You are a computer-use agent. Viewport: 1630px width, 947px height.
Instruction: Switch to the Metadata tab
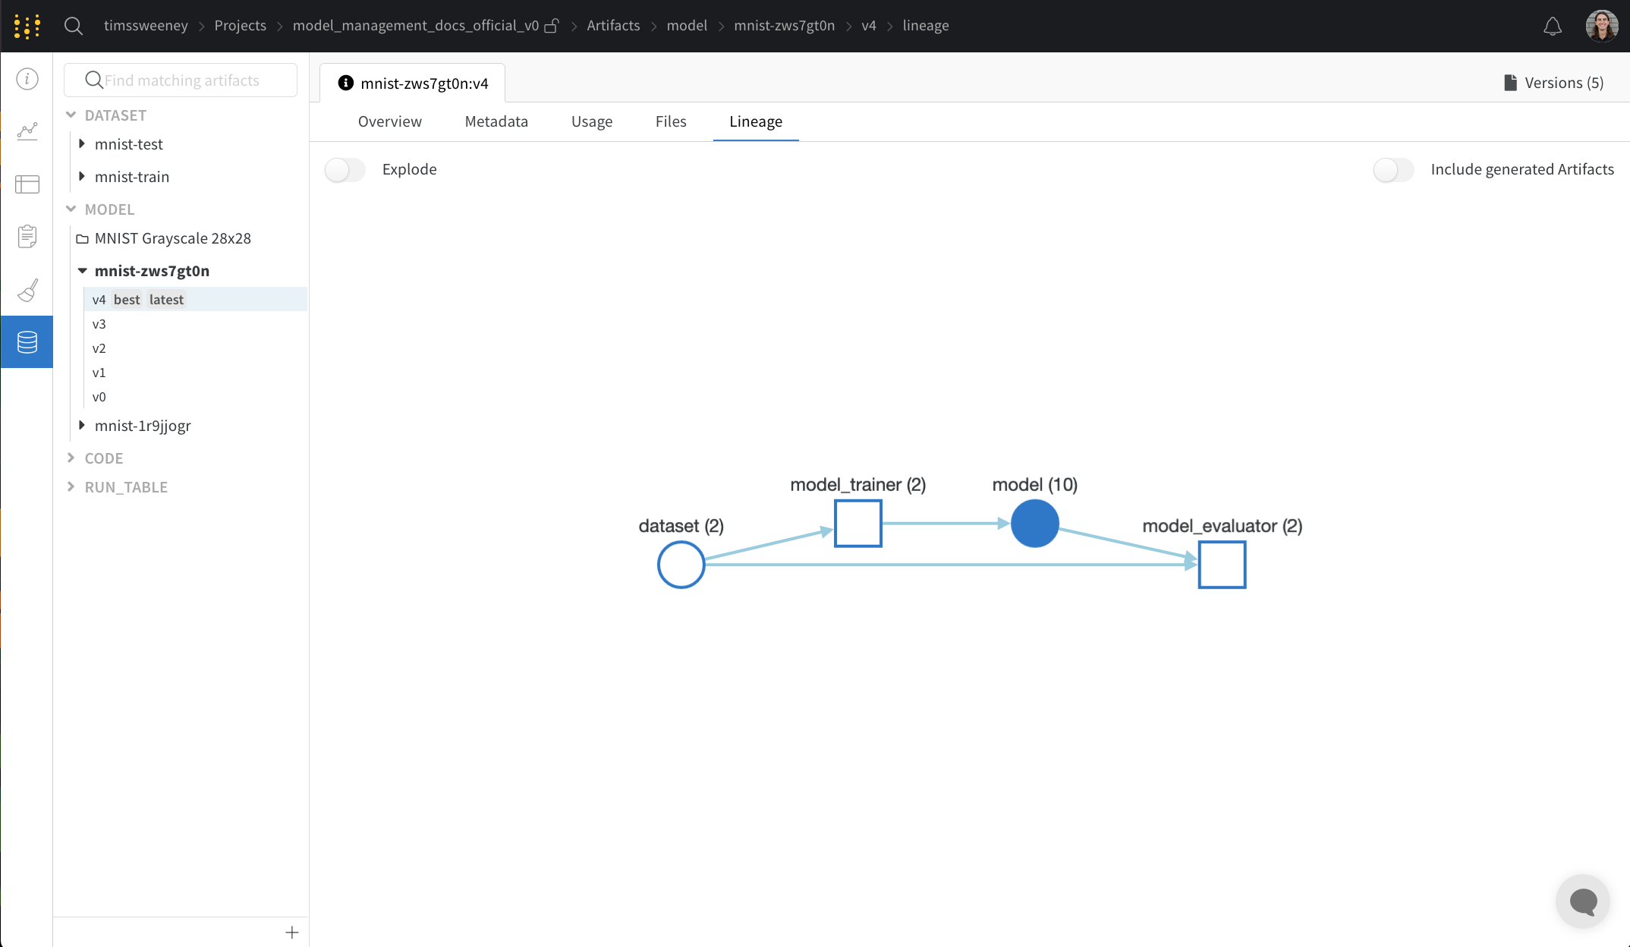point(496,121)
